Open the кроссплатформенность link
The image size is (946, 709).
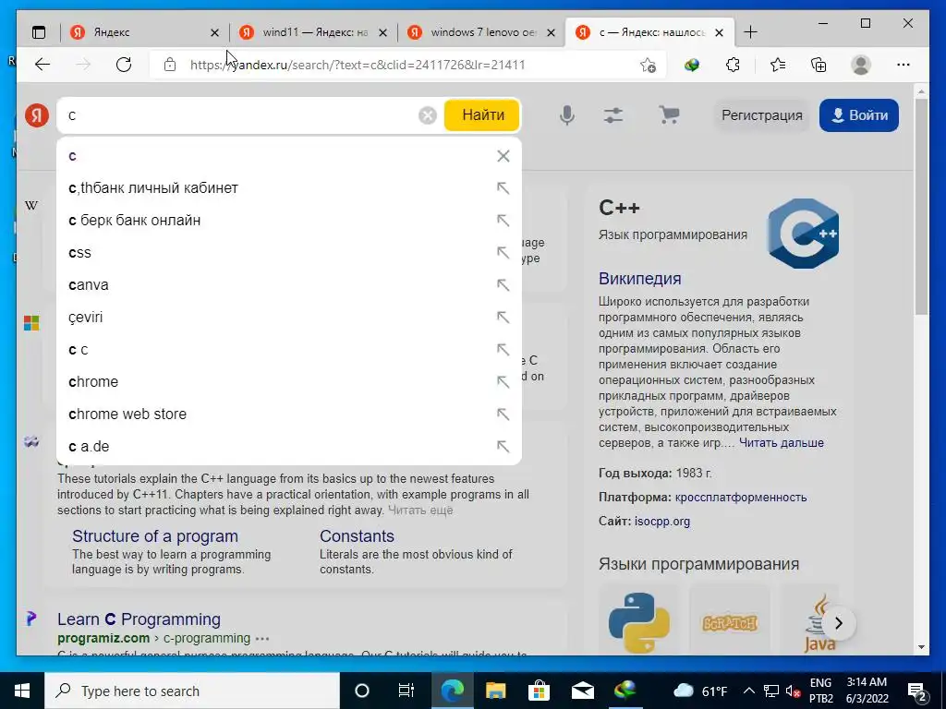click(741, 497)
